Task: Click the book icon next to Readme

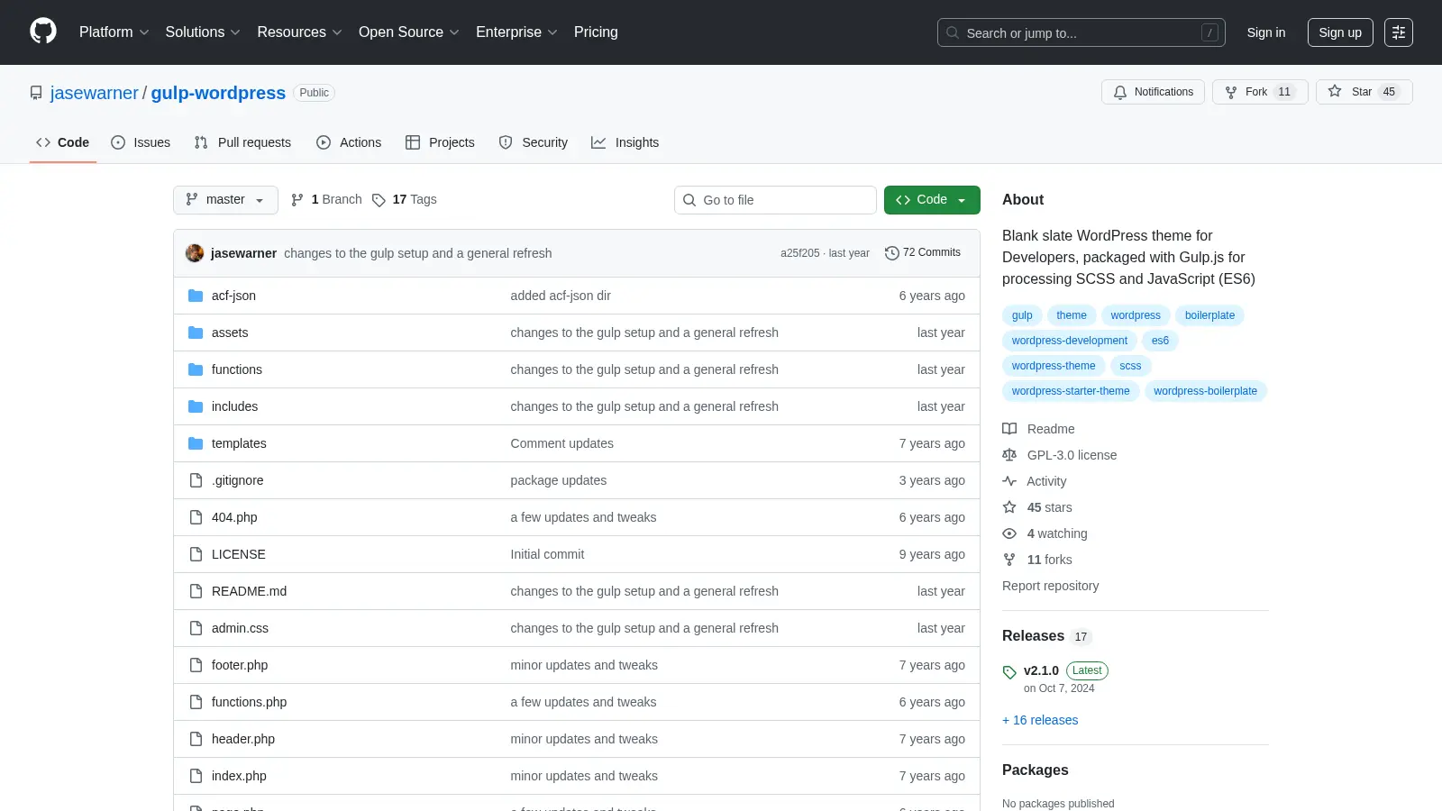Action: [x=1009, y=429]
